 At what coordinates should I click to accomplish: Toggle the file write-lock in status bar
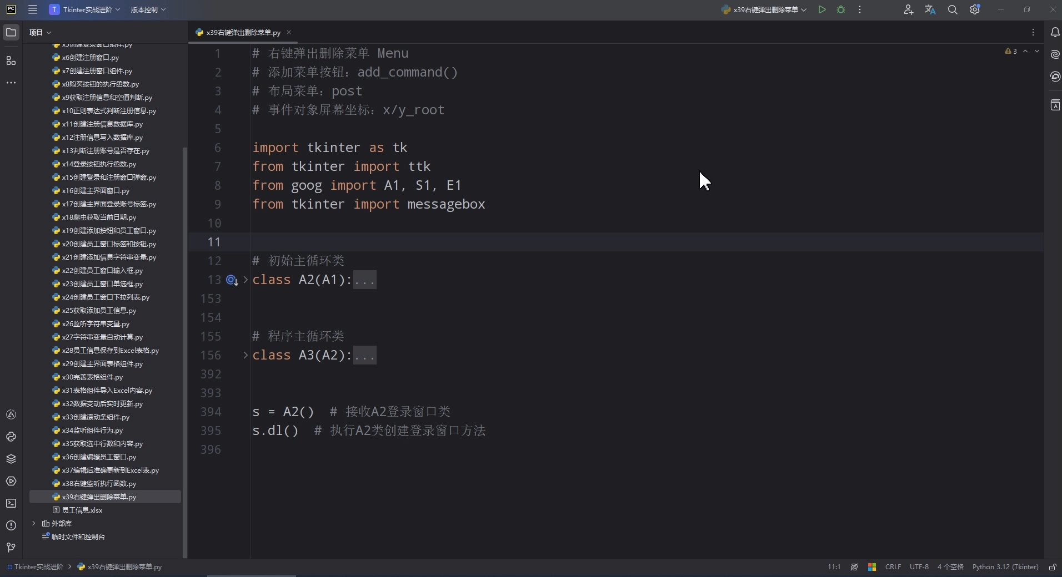1053,567
